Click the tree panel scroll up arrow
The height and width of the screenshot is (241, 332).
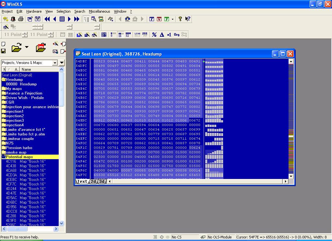click(x=61, y=70)
